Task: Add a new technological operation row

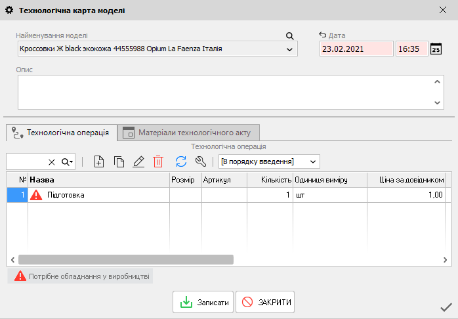Action: (x=99, y=161)
